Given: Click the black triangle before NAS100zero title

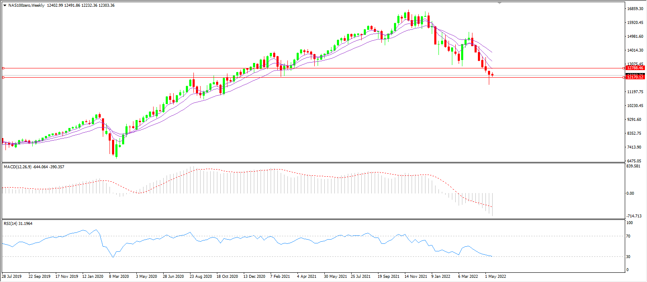Looking at the screenshot, I should [5, 5].
